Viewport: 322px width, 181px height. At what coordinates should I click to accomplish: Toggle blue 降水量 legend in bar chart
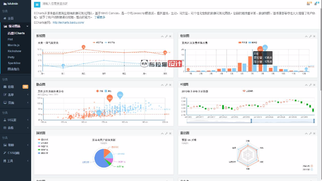tap(253, 43)
